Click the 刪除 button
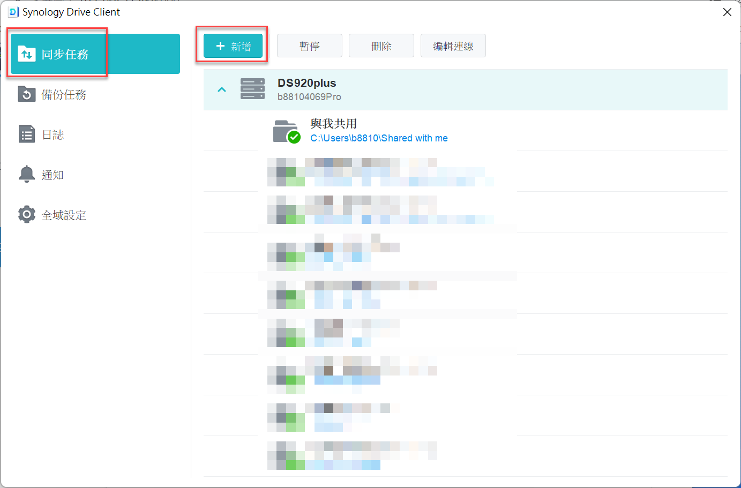The width and height of the screenshot is (741, 488). coord(381,46)
